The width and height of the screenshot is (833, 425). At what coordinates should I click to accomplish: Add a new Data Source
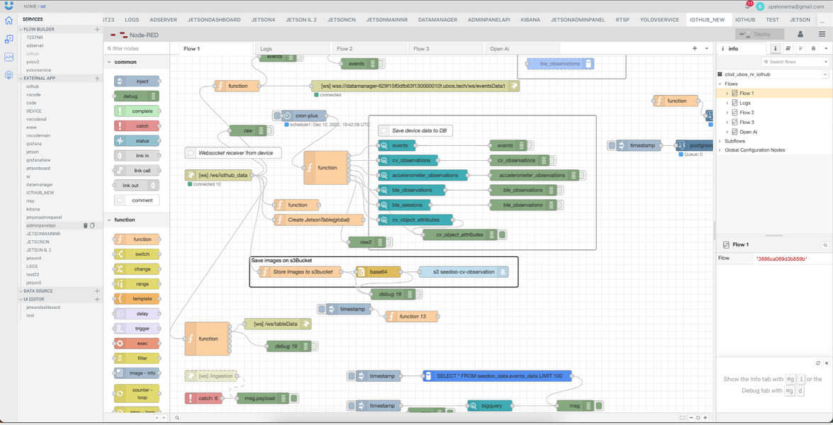tap(97, 290)
